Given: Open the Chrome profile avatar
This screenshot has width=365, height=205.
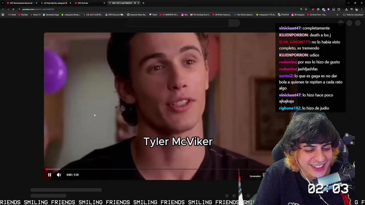Looking at the screenshot, I should 357,9.
